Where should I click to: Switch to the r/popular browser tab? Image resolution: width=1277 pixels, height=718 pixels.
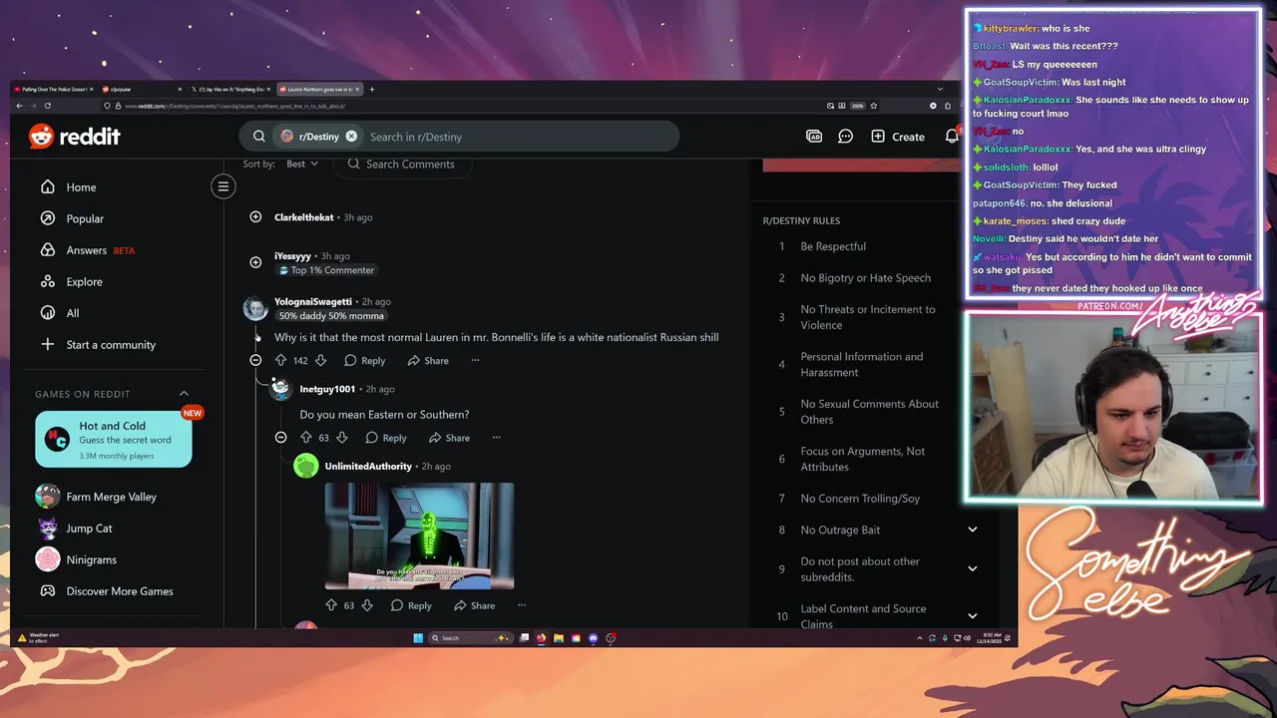click(141, 89)
